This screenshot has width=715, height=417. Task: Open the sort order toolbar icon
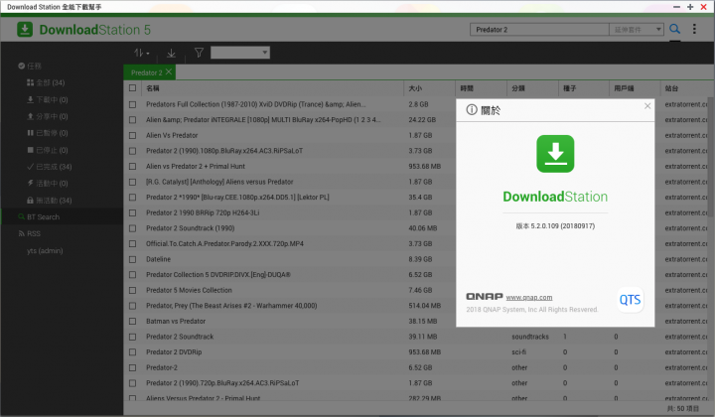click(141, 53)
